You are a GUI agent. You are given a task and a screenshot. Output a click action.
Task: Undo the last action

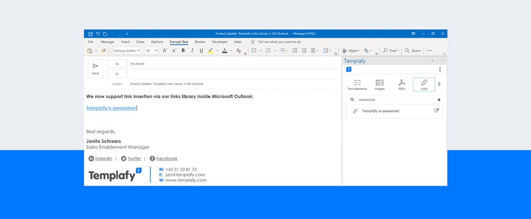[98, 34]
